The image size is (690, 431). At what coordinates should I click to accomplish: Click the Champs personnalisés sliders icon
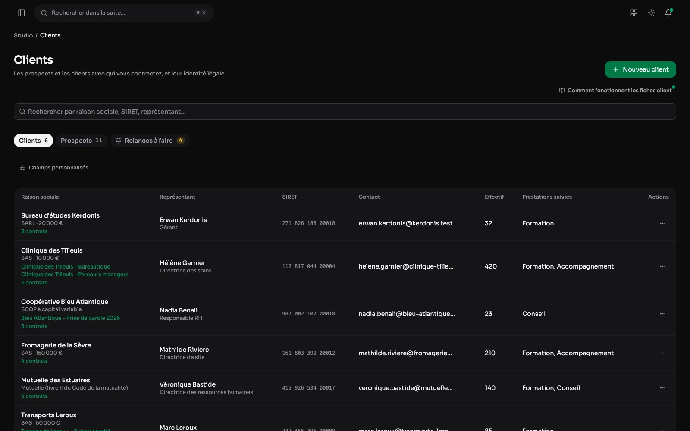click(22, 168)
